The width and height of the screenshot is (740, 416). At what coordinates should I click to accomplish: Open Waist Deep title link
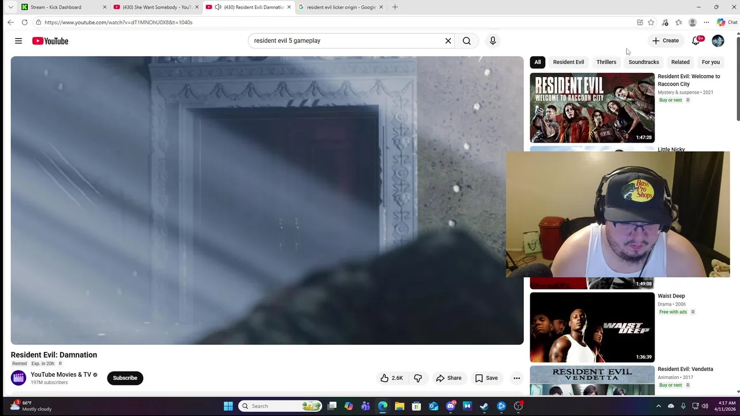[x=671, y=296]
